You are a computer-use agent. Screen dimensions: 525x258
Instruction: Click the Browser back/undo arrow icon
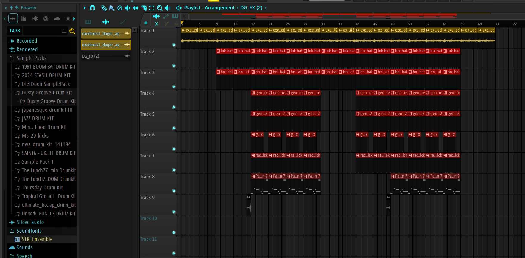[x=17, y=8]
